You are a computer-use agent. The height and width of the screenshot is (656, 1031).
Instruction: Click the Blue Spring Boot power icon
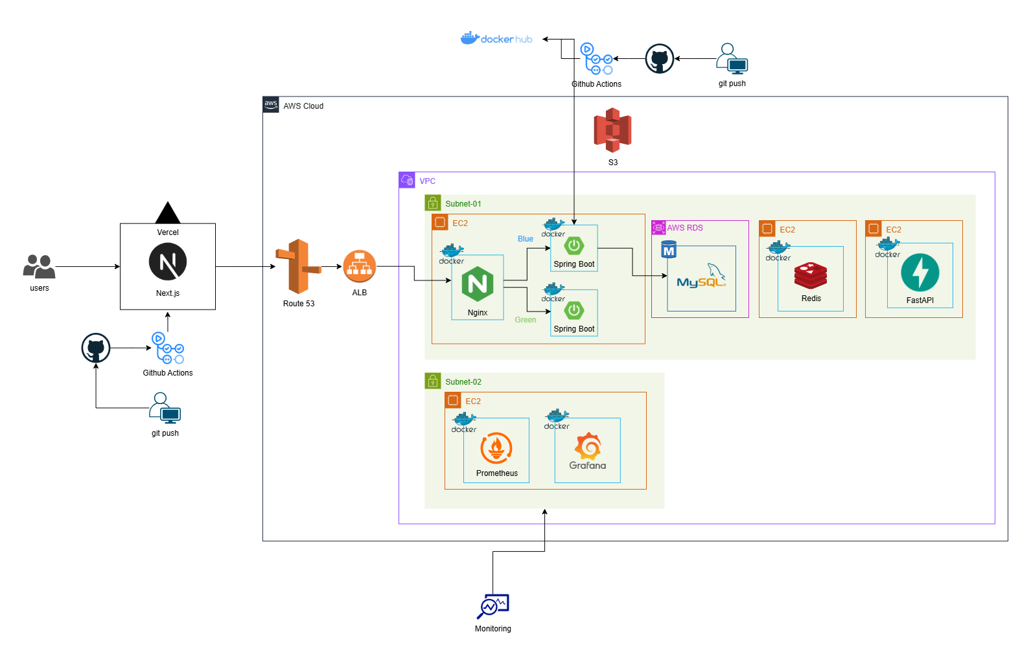pos(574,245)
